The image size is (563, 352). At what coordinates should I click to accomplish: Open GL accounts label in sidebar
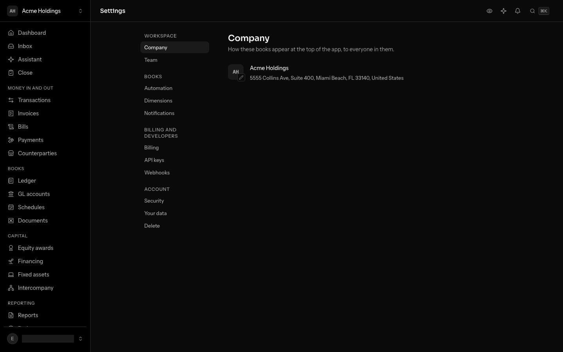tap(34, 194)
